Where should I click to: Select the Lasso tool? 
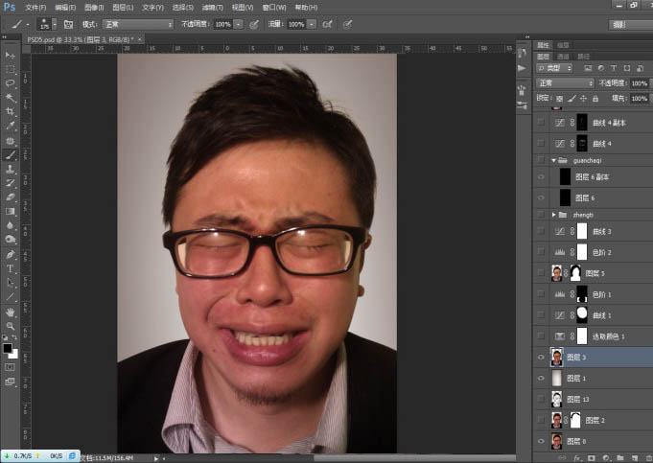click(11, 83)
